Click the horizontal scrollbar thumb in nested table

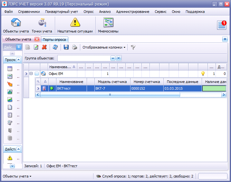click(110, 95)
